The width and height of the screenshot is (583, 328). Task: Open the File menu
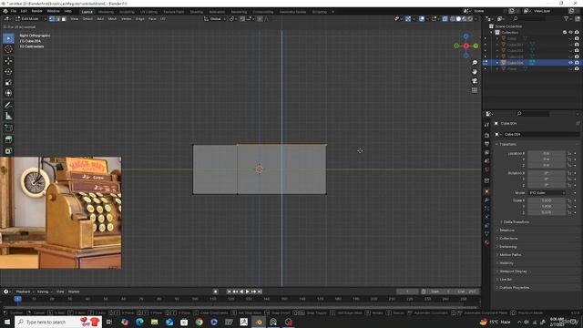pyautogui.click(x=14, y=11)
